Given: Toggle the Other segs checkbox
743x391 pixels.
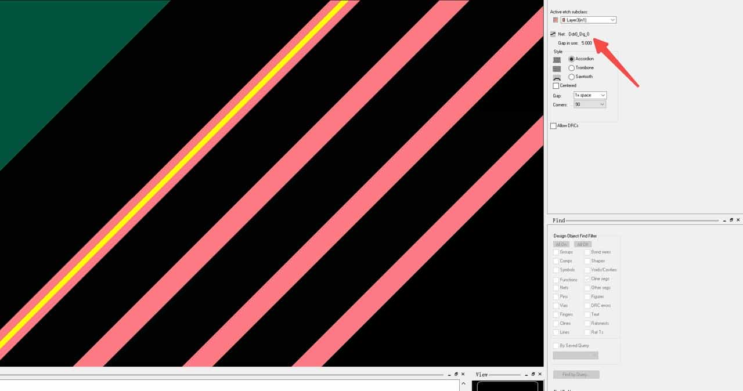Looking at the screenshot, I should (x=587, y=288).
